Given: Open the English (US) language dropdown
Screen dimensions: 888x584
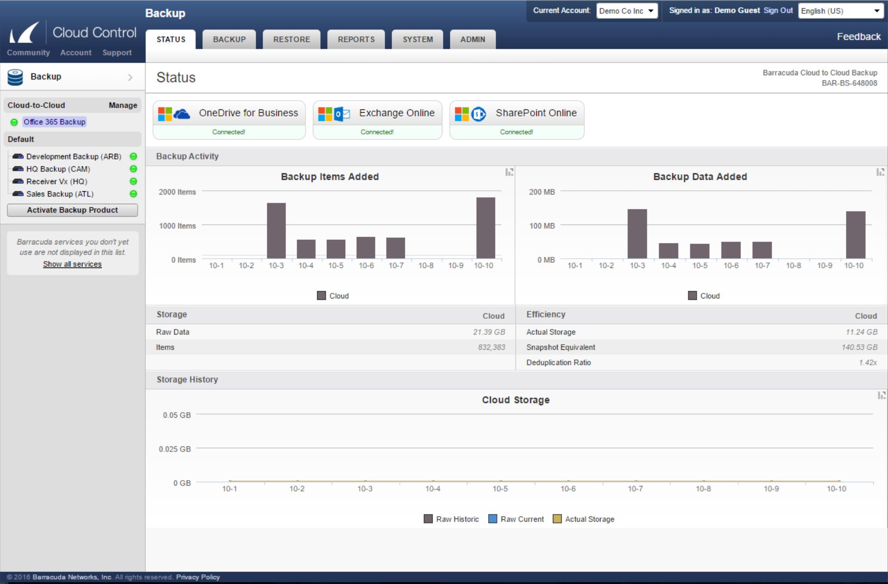Looking at the screenshot, I should coord(840,11).
